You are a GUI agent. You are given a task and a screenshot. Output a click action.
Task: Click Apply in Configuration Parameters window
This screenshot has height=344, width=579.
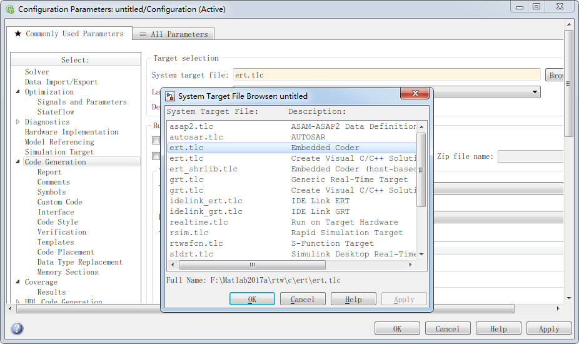[549, 328]
